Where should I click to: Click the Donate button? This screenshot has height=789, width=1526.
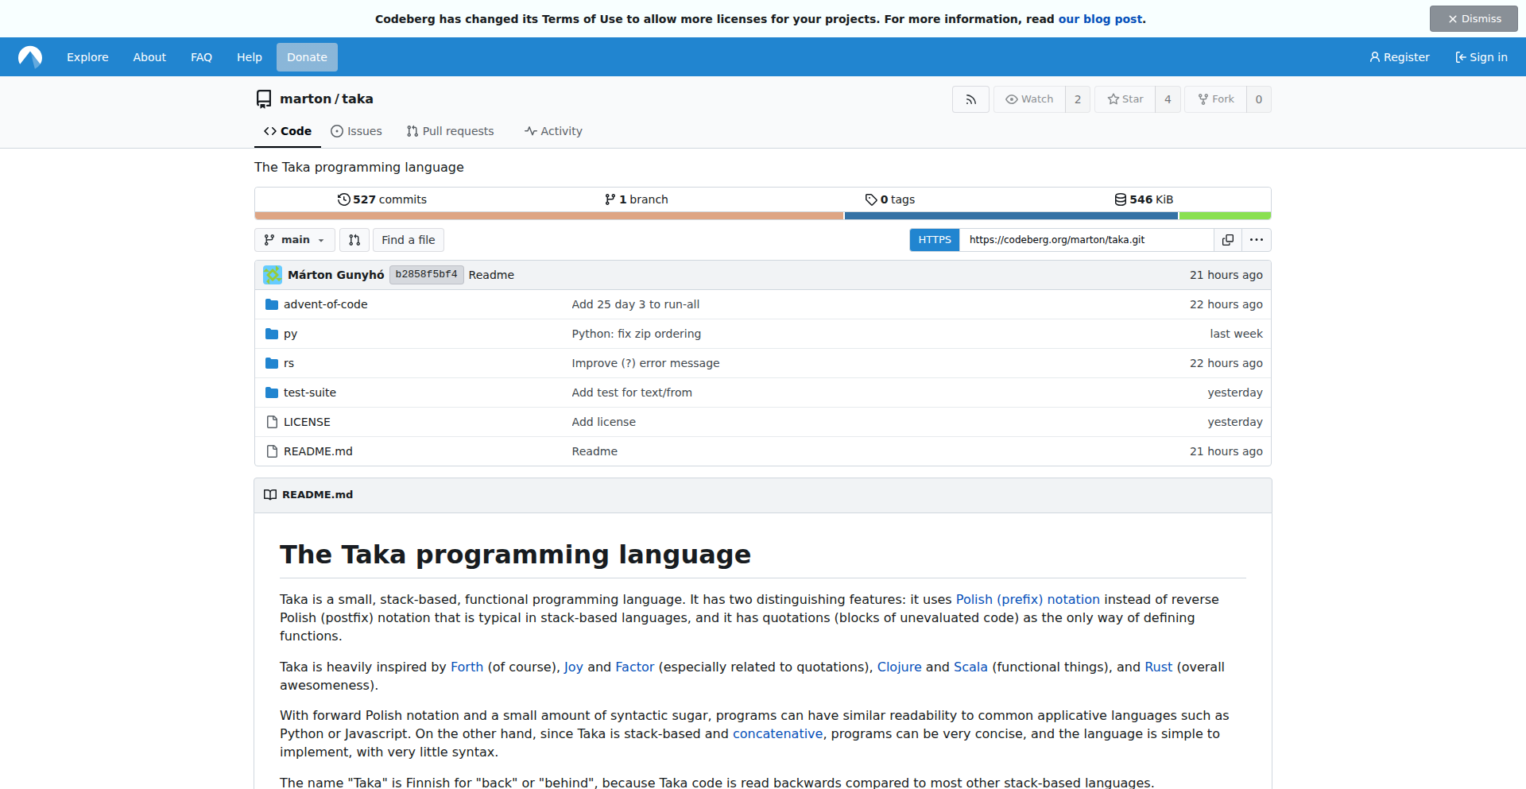[307, 57]
